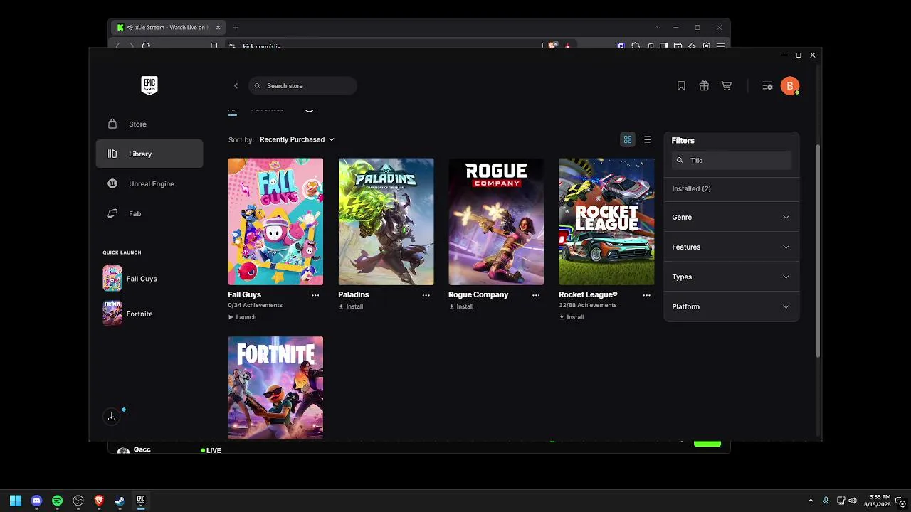Open Discord from the taskbar
The height and width of the screenshot is (512, 911).
point(36,501)
